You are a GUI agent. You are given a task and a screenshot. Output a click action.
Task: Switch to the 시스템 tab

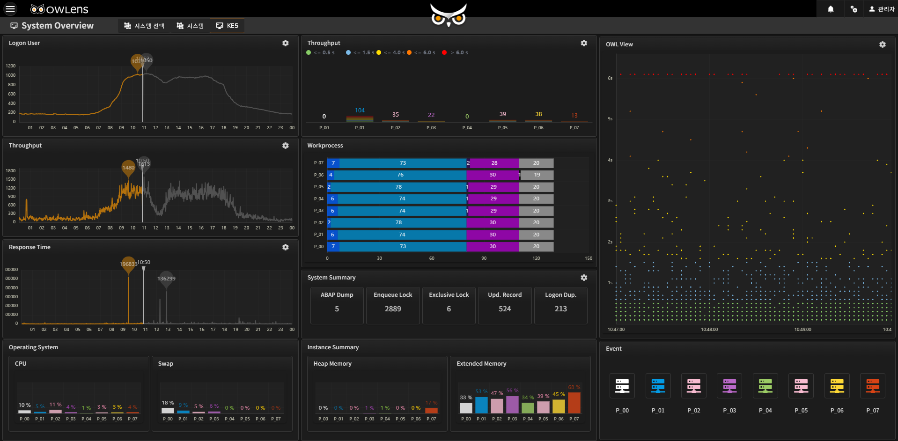[190, 26]
